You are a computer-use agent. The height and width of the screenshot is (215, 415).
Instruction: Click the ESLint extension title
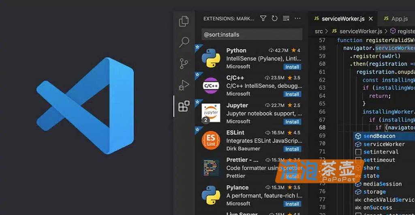[235, 133]
